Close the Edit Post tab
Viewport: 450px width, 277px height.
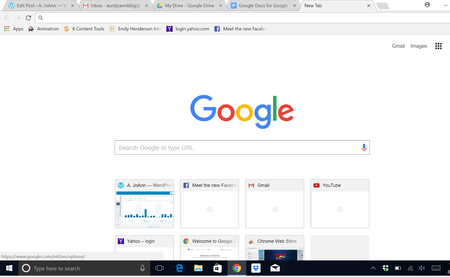(73, 6)
